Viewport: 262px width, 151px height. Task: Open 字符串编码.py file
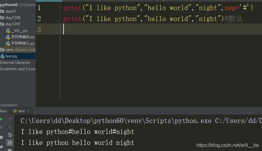pos(23,37)
